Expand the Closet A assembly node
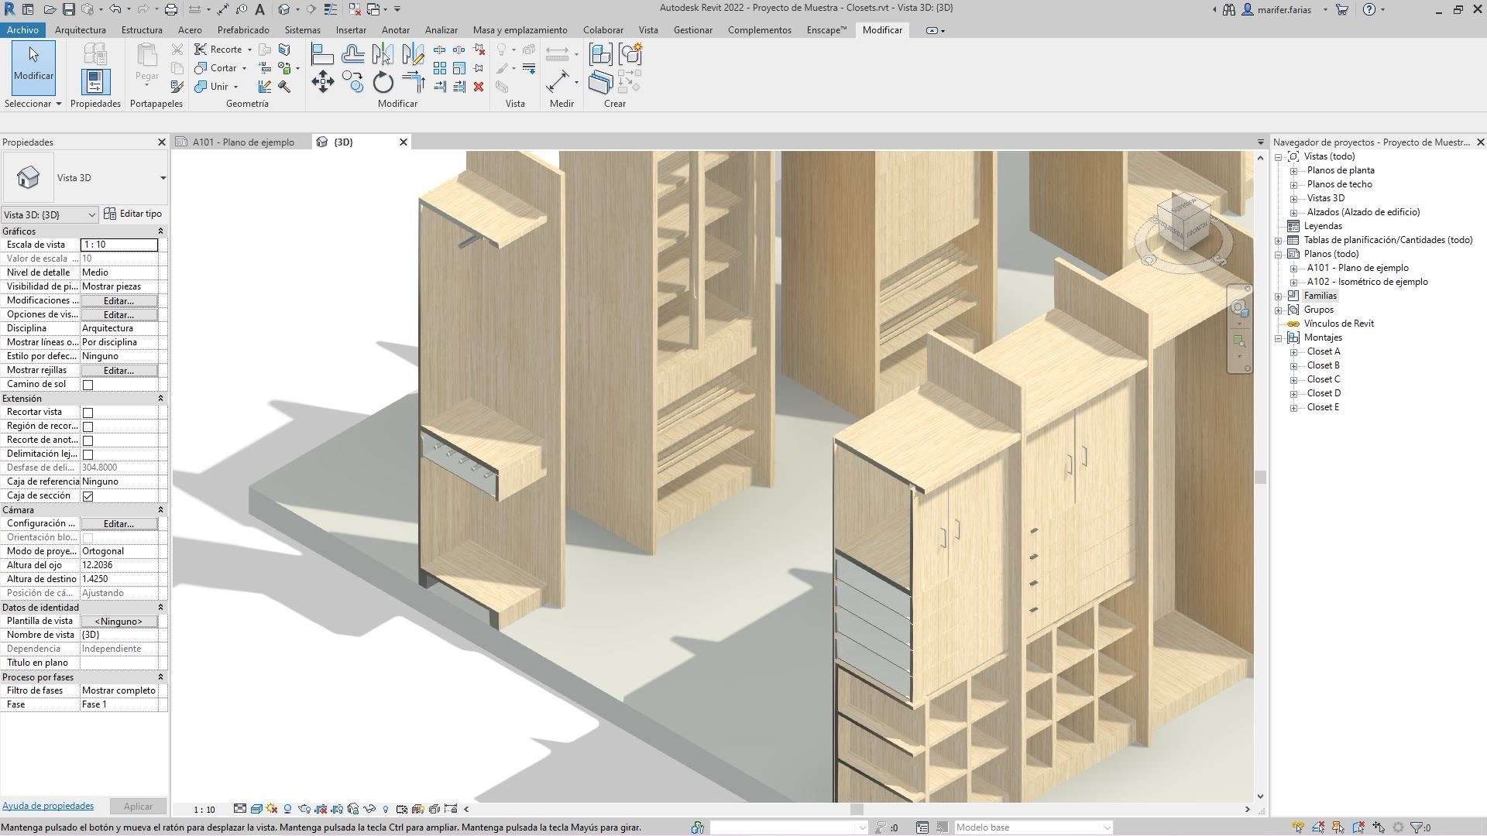 [1294, 351]
